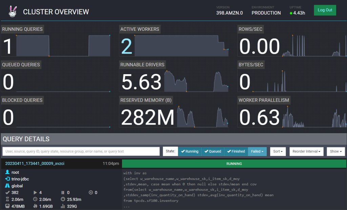The width and height of the screenshot is (347, 210).
Task: Click the completed splits checkmark icon
Action: 7,193
